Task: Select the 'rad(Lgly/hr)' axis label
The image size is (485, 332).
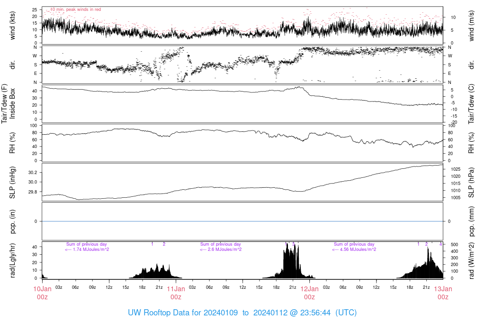Action: coord(12,260)
